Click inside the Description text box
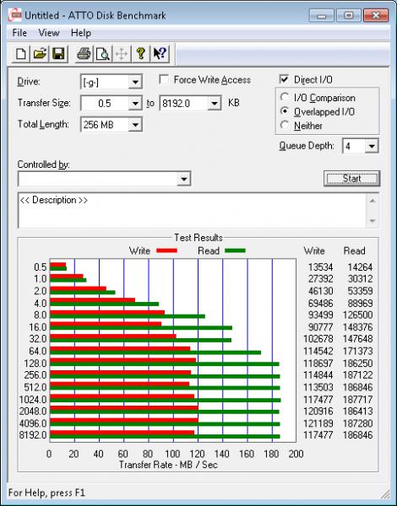This screenshot has width=397, height=506. 192,210
